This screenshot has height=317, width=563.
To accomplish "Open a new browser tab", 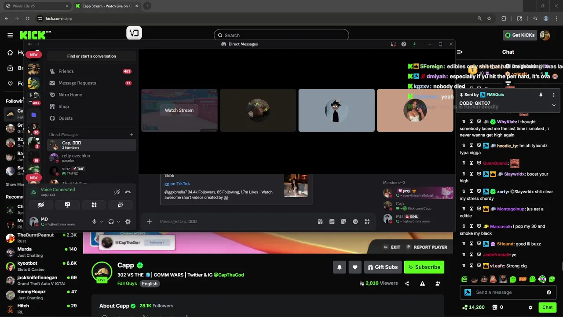I will 147,6.
